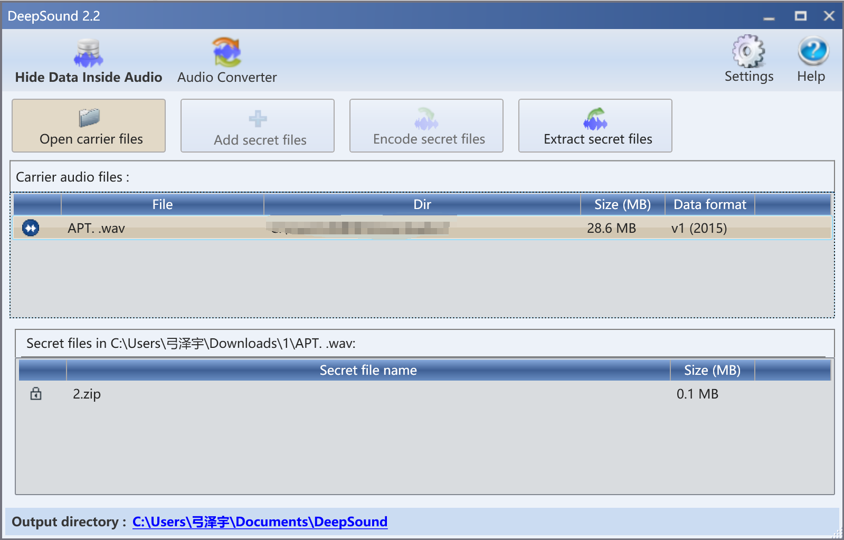Click the carrier Size (MB) column header
Screen dimensions: 844x540
(623, 204)
